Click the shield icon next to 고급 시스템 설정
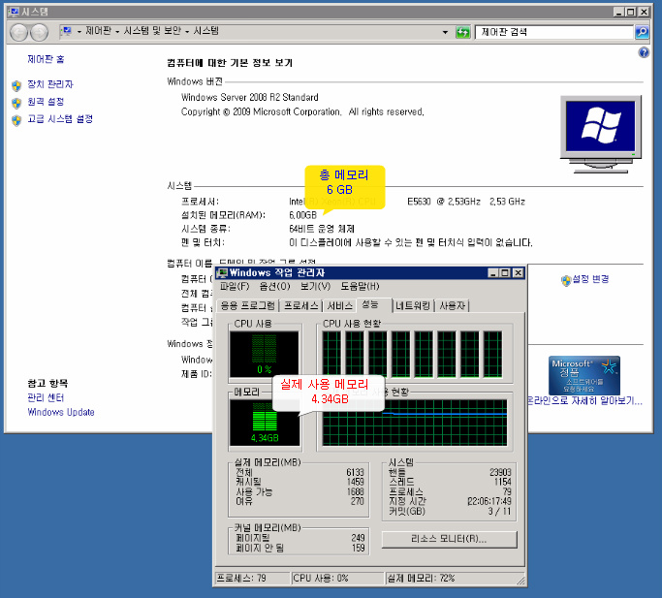The width and height of the screenshot is (662, 598). pyautogui.click(x=16, y=120)
